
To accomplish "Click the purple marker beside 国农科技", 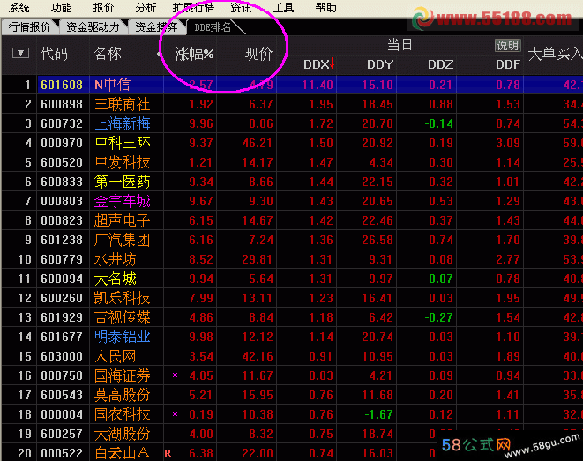I will pyautogui.click(x=176, y=413).
